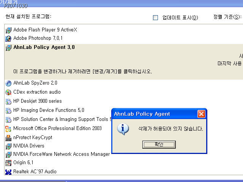243x182 pixels.
Task: Select Adobe Flash Player 9 ActiveX entry
Action: 45,30
